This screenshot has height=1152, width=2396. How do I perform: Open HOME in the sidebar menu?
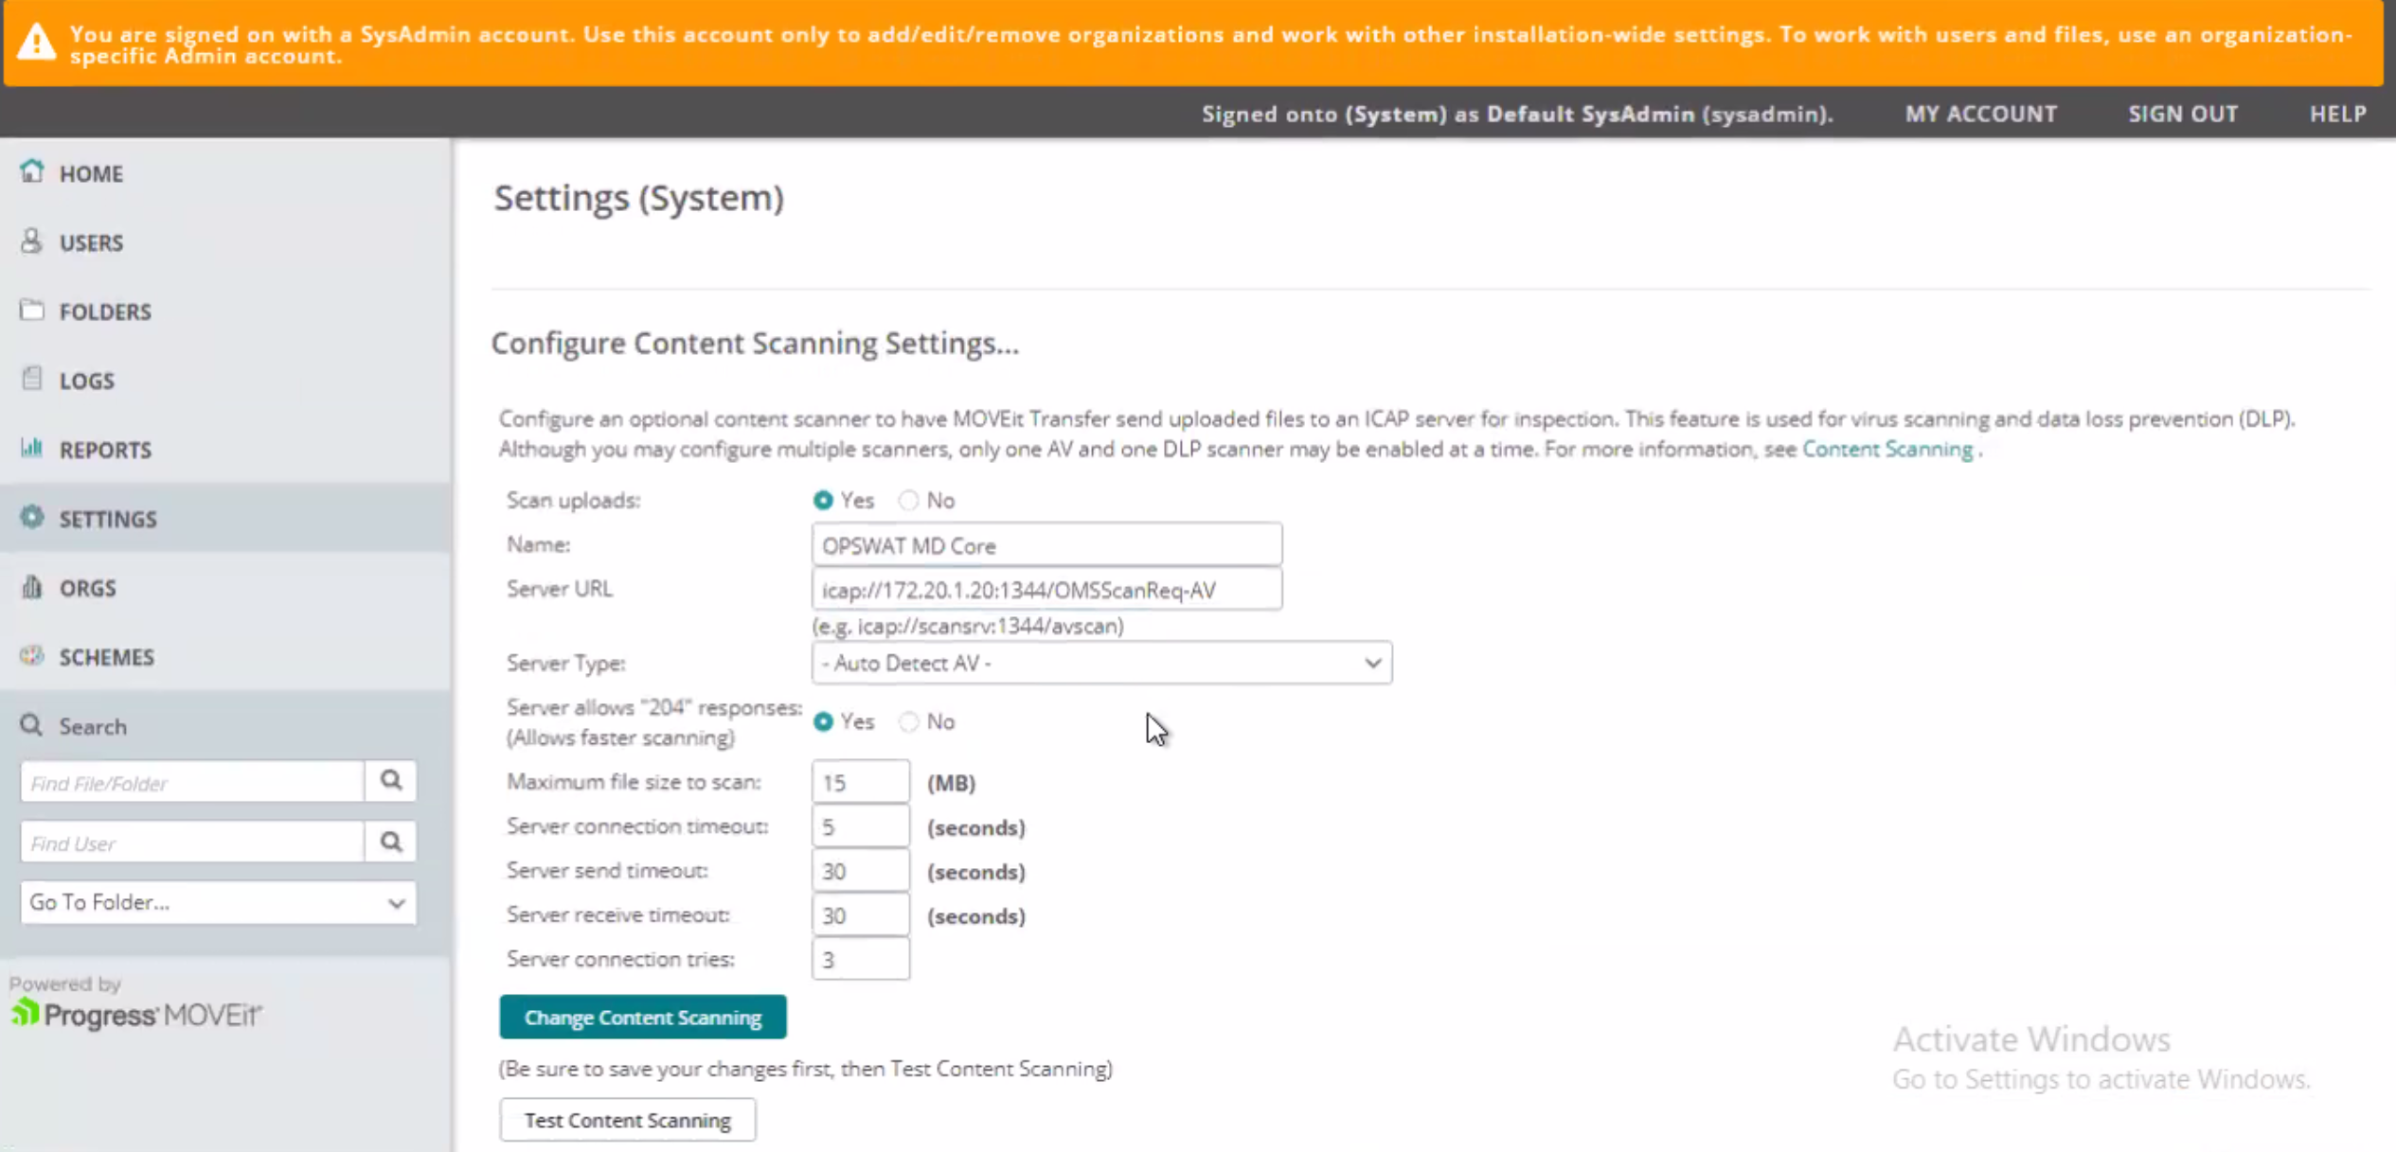pyautogui.click(x=225, y=173)
